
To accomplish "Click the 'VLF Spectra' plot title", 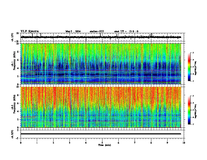I will [x=30, y=31].
